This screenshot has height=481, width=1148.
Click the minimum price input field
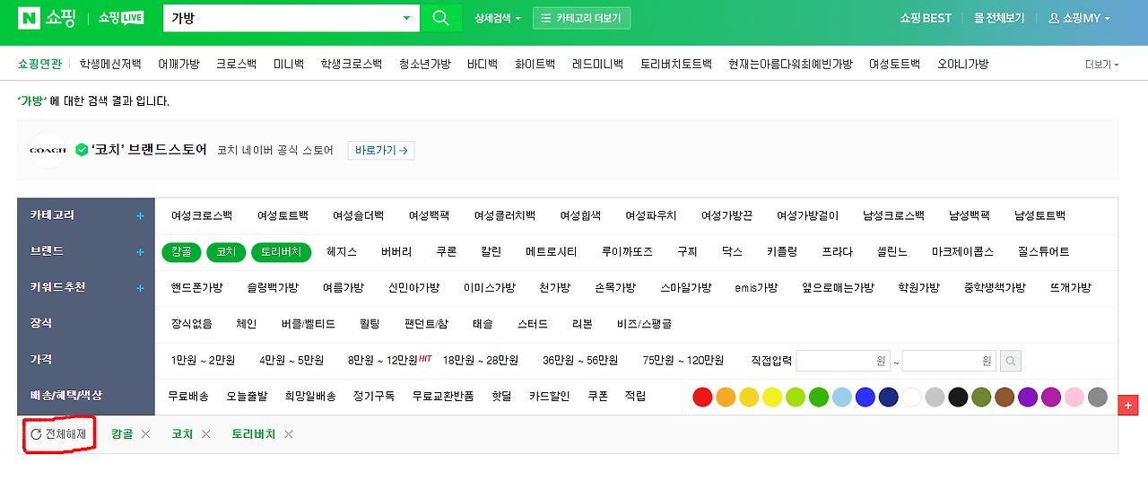coord(843,361)
